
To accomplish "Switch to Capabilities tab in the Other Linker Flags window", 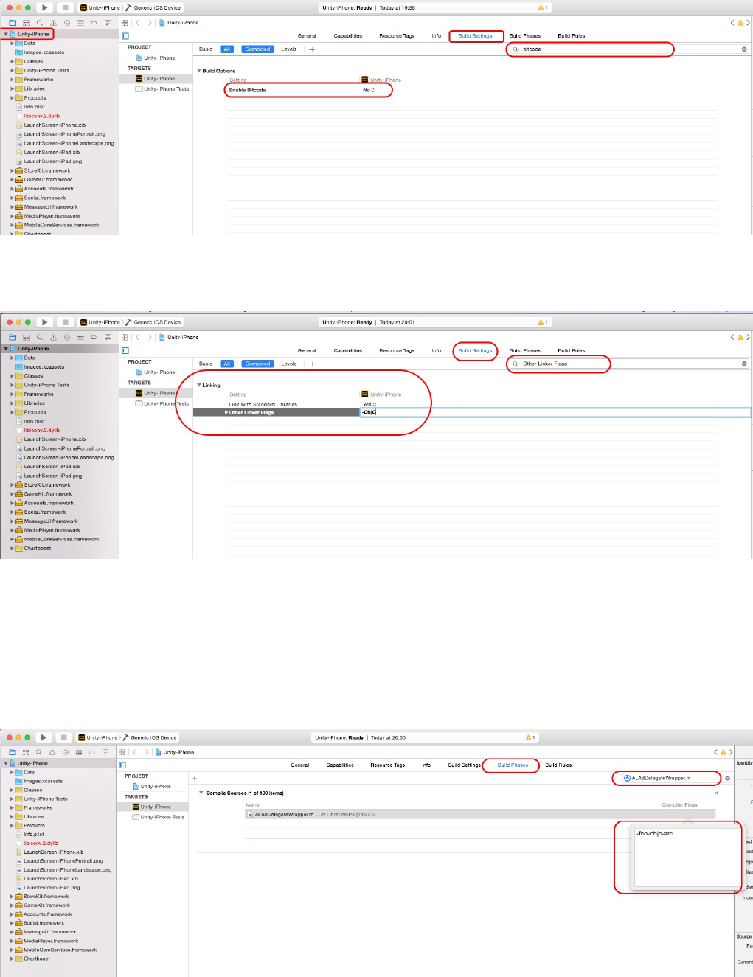I will click(348, 351).
